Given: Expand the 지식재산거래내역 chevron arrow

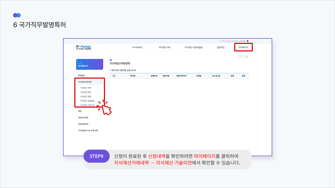Looking at the screenshot, I should pyautogui.click(x=101, y=82).
